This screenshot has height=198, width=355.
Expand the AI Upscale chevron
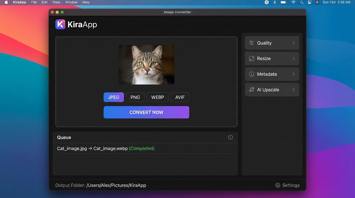[294, 90]
